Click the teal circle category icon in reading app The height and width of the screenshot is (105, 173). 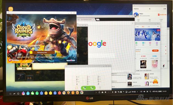pyautogui.click(x=143, y=43)
